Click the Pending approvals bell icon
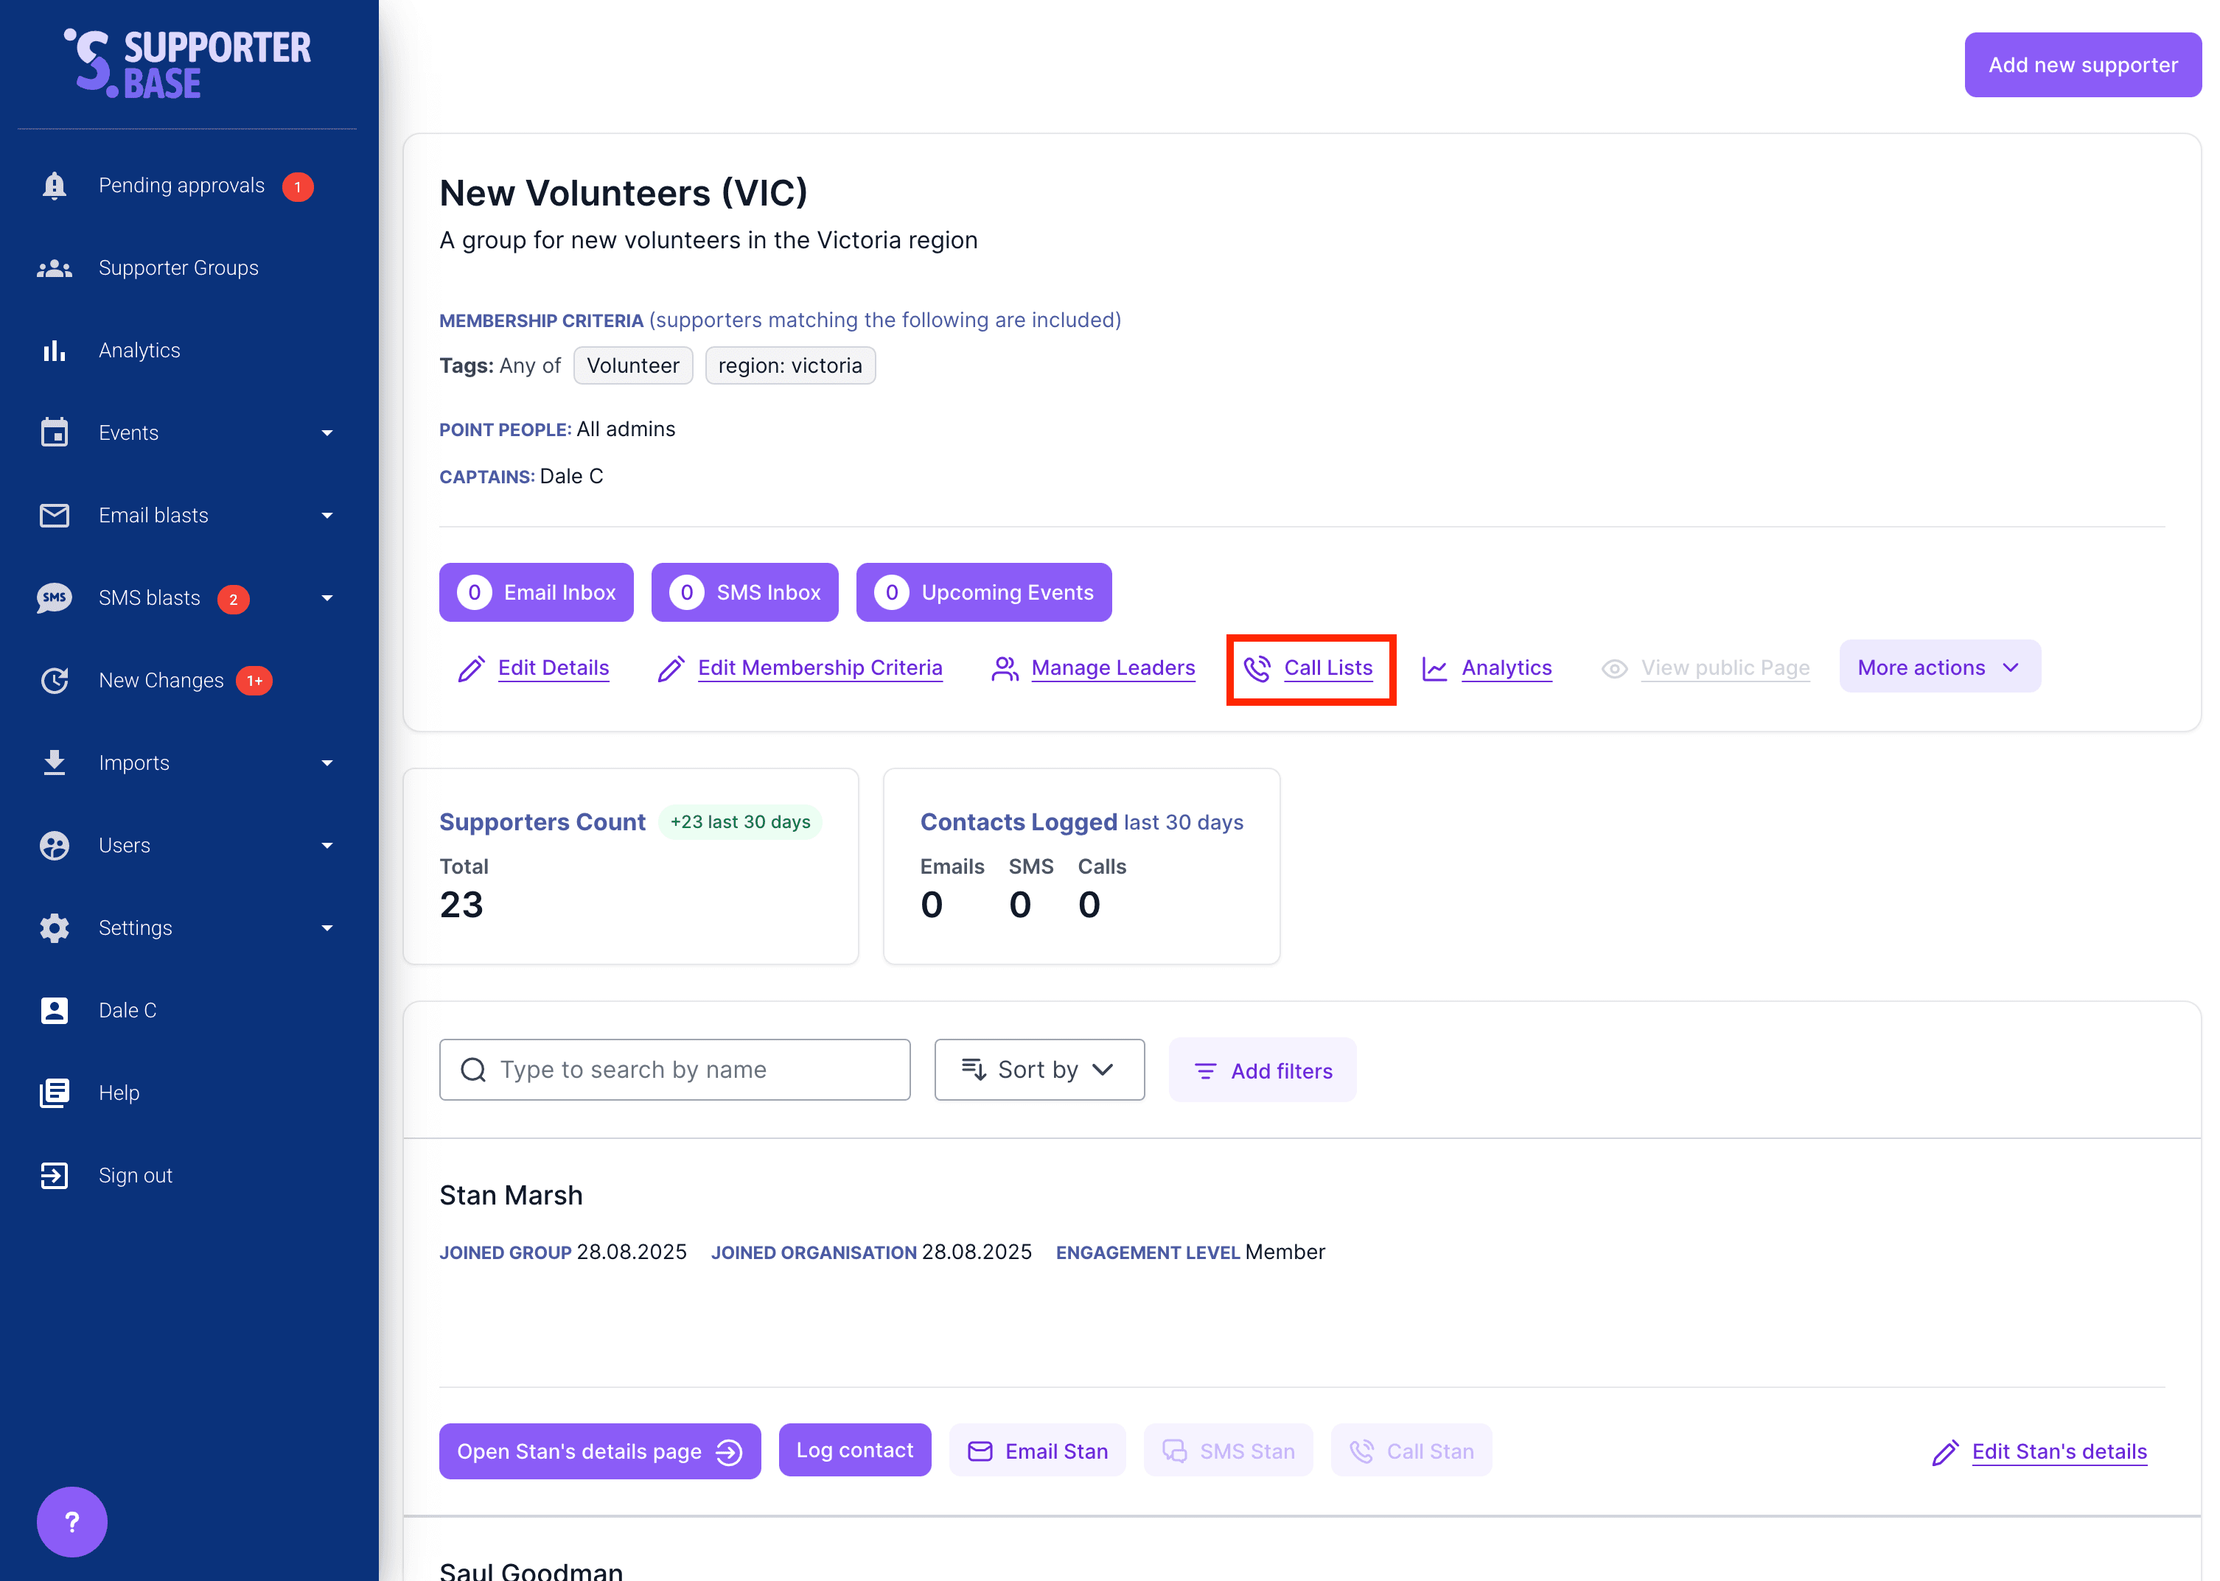The height and width of the screenshot is (1581, 2220). 55,185
